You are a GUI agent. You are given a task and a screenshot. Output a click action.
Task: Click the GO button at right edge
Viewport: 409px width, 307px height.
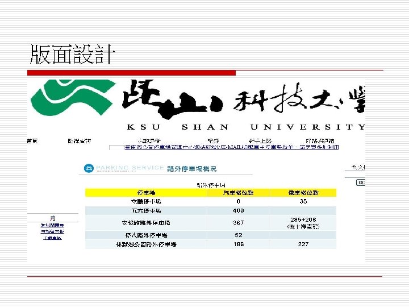(x=361, y=182)
